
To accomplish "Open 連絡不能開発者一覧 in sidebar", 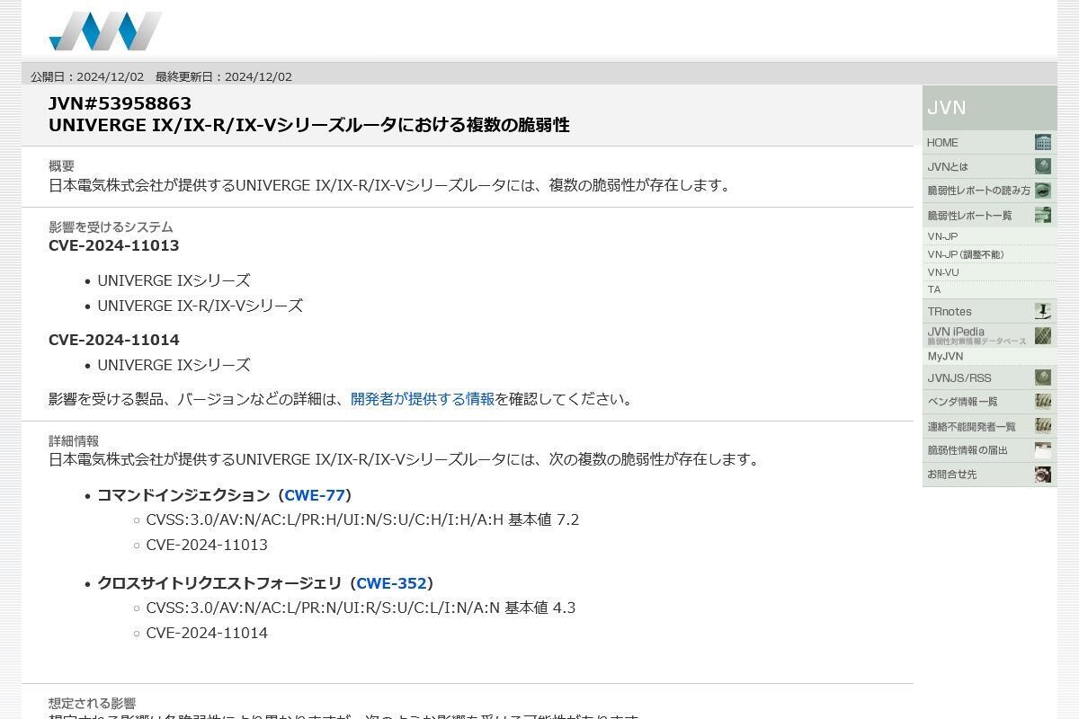I will [x=971, y=426].
